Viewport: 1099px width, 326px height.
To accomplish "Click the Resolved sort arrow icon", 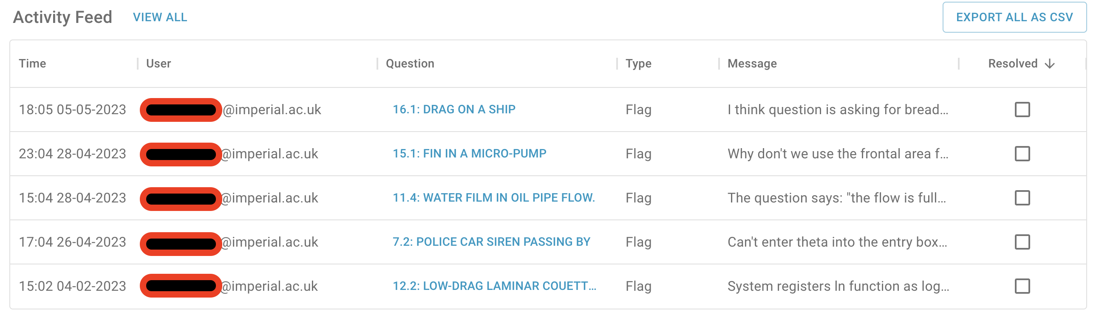I will [x=1050, y=64].
